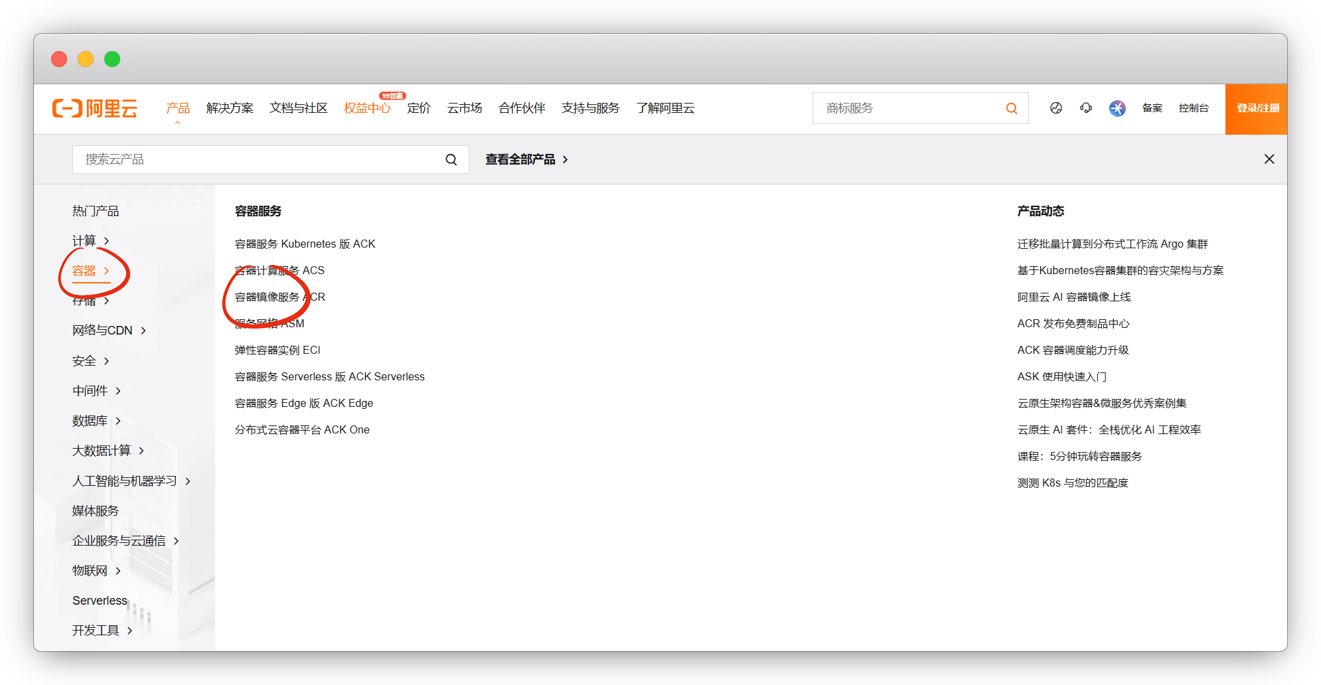Click the 容器服务 section heading
The image size is (1321, 685).
click(258, 211)
